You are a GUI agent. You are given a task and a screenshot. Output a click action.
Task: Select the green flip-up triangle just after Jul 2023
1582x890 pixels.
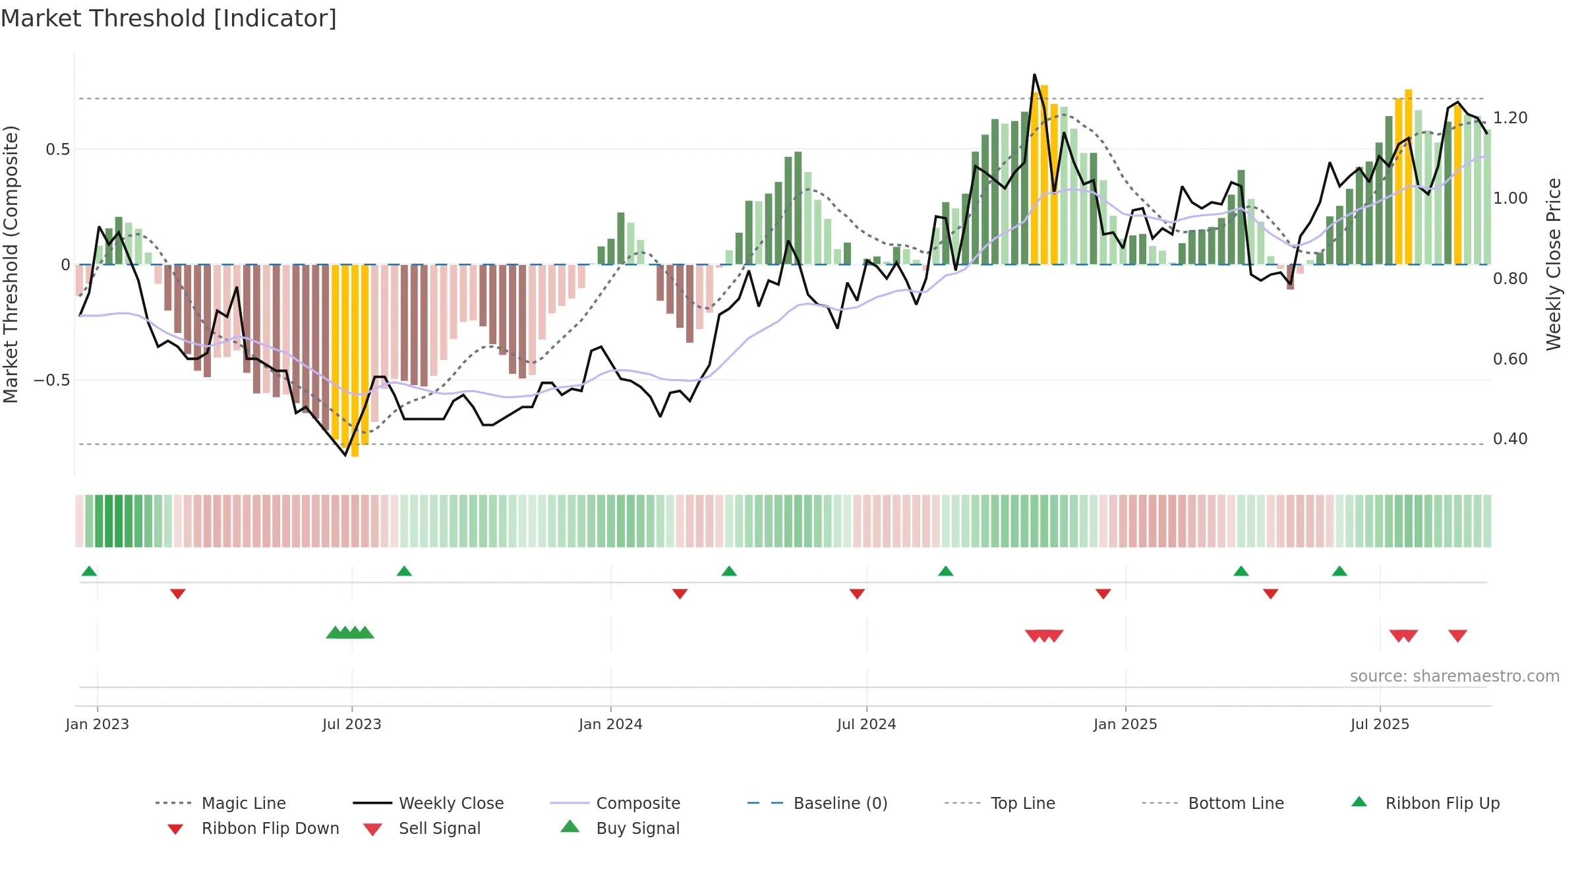click(404, 571)
